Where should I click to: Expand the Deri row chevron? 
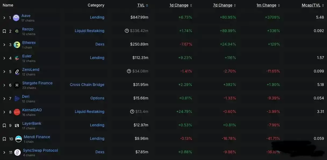click(x=4, y=99)
